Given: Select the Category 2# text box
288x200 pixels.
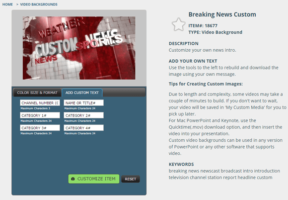Looking at the screenshot, I should (83, 115).
